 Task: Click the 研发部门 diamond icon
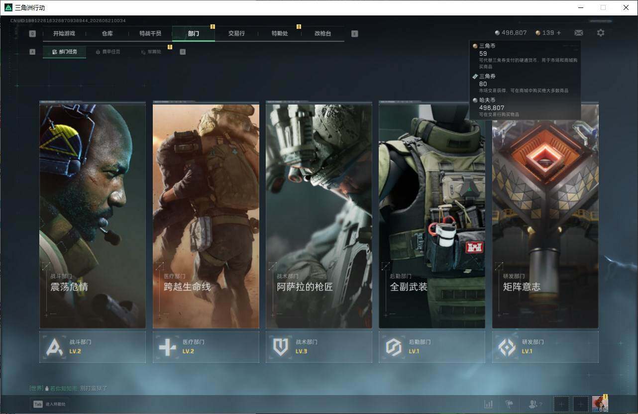[x=507, y=347]
